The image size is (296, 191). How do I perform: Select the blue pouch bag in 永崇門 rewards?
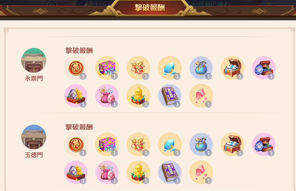pyautogui.click(x=201, y=68)
